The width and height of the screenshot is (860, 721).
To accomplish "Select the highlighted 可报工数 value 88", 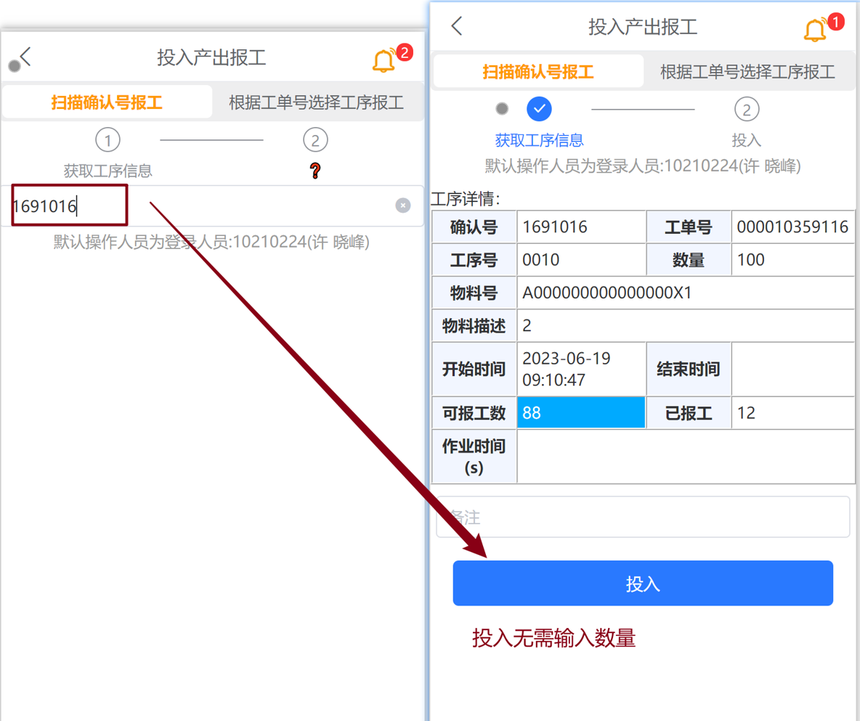I will click(x=581, y=413).
